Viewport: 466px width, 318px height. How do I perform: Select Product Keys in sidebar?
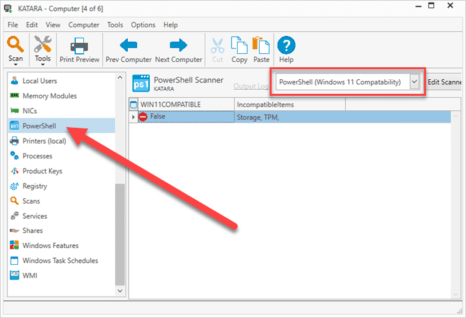[61, 171]
